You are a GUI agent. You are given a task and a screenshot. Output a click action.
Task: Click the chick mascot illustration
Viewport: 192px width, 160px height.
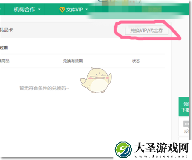click(96, 80)
